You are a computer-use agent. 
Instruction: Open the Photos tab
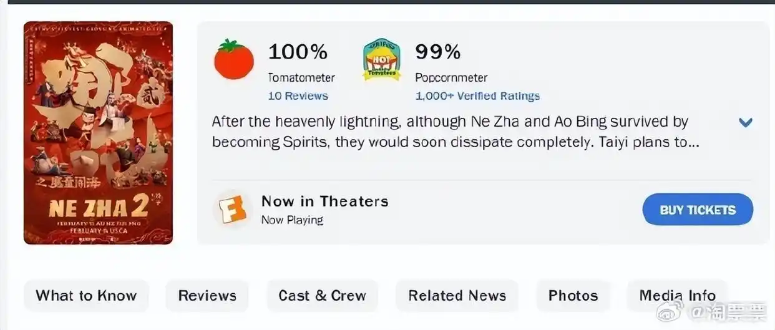[x=573, y=296]
